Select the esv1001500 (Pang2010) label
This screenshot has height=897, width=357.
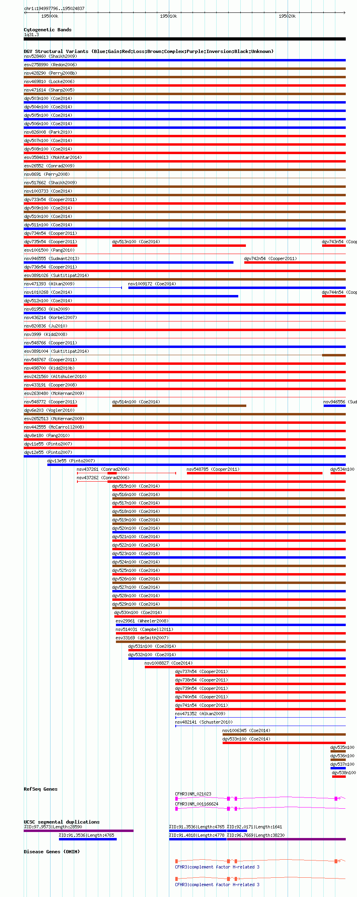click(49, 250)
